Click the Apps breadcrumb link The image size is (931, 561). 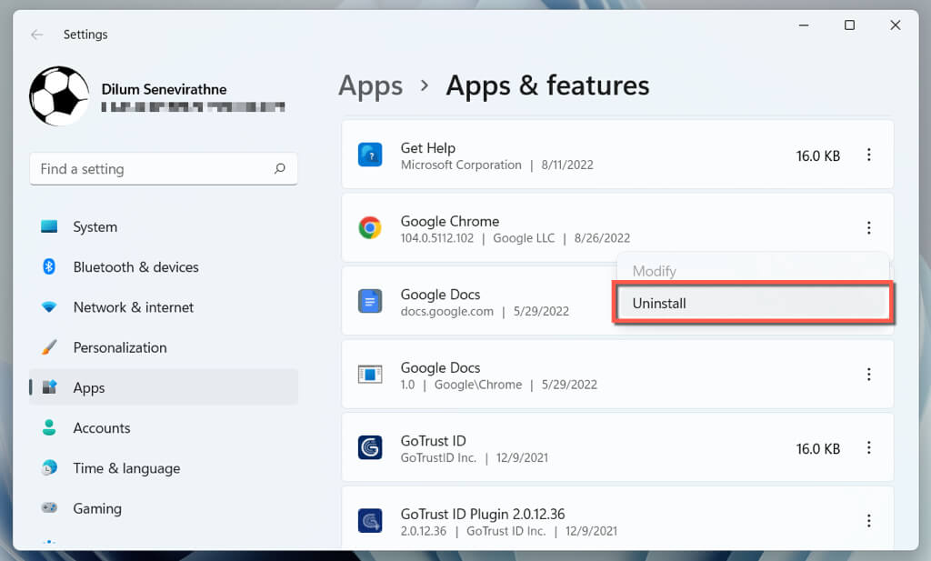371,86
